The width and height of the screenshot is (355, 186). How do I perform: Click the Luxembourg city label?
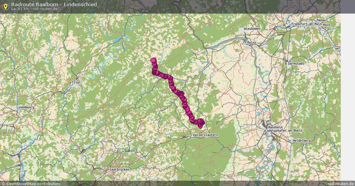[25, 107]
